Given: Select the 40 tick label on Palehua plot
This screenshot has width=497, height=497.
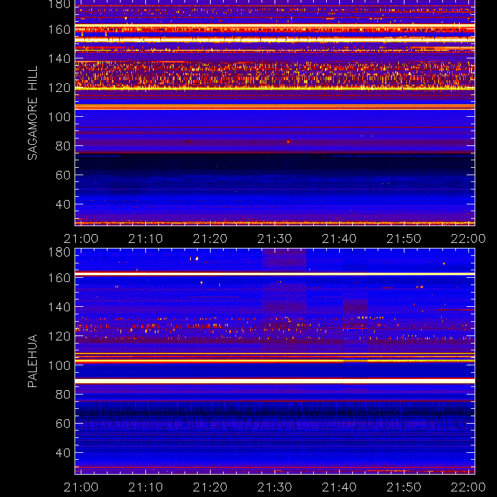Looking at the screenshot, I should pos(63,453).
